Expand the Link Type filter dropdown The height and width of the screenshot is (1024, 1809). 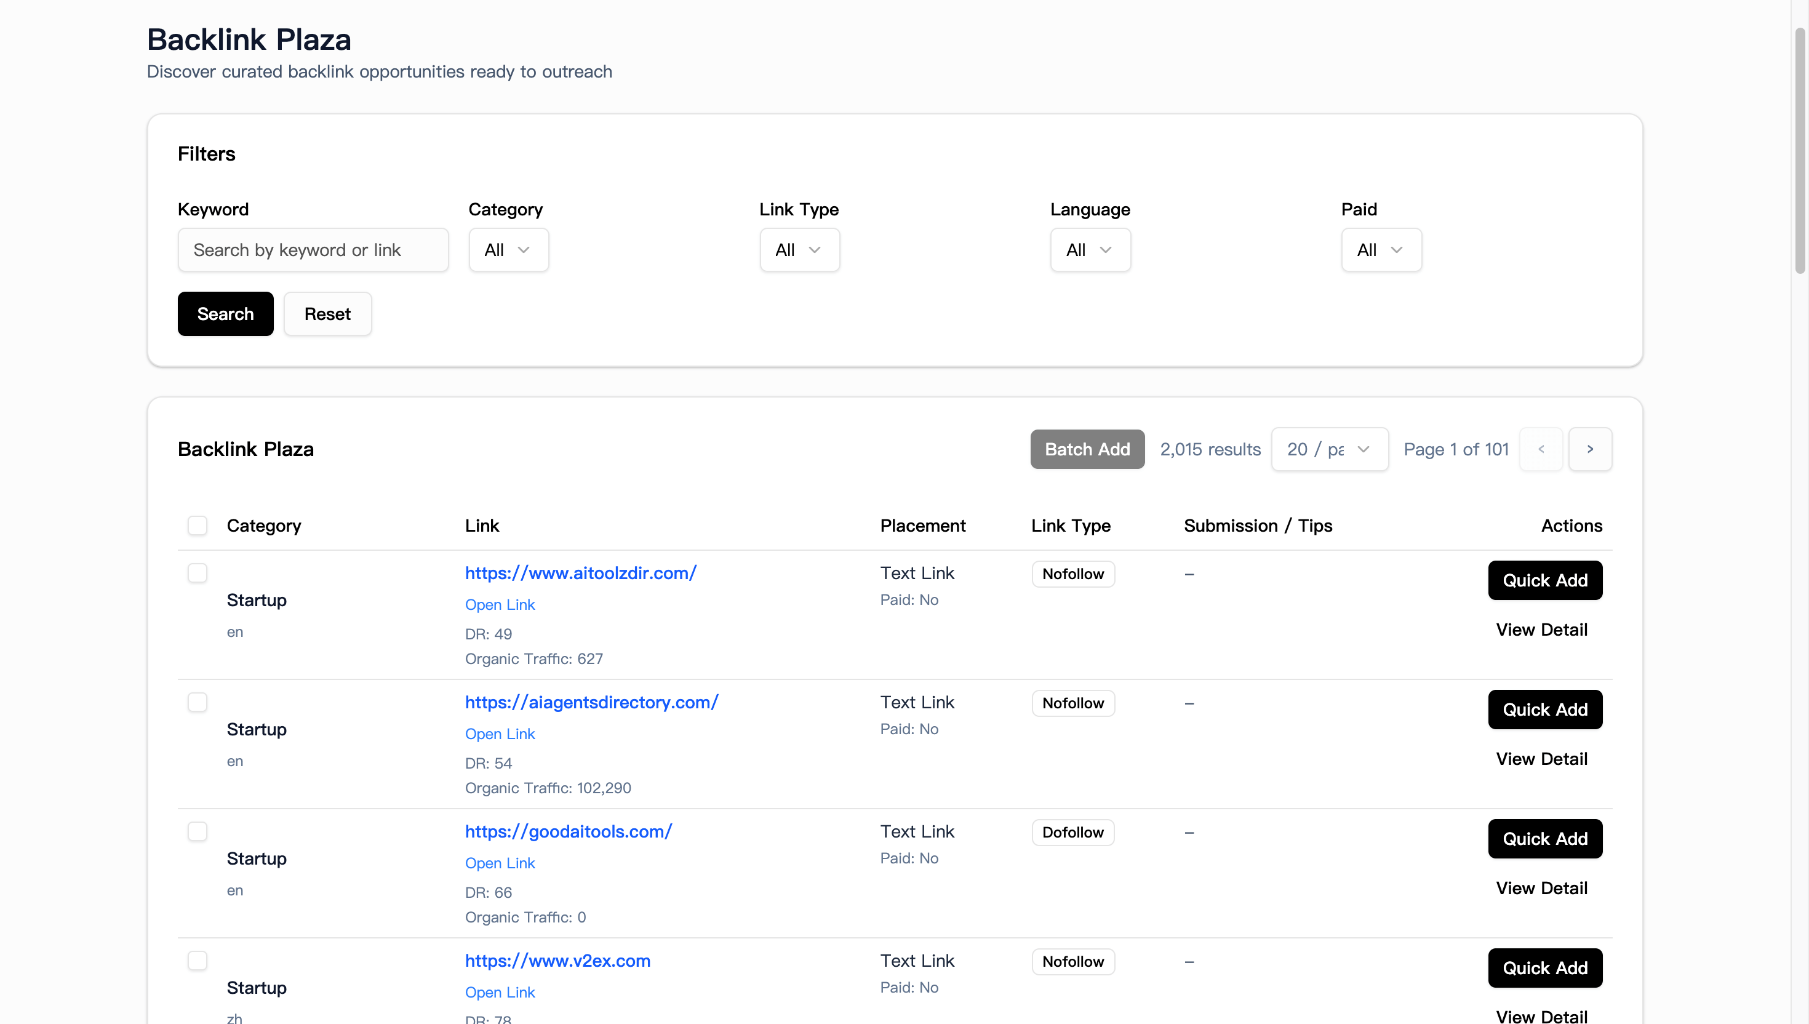(799, 250)
